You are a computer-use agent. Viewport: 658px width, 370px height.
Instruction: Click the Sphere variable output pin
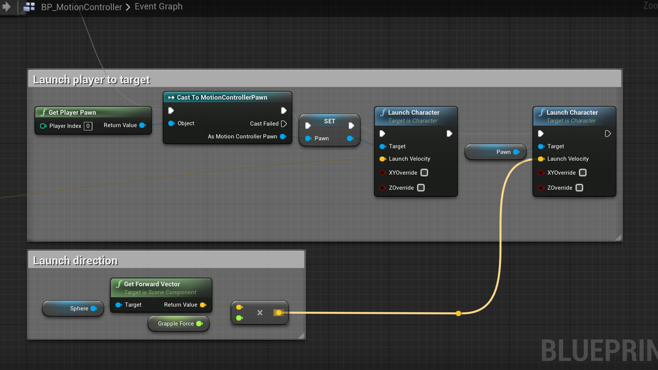[94, 309]
